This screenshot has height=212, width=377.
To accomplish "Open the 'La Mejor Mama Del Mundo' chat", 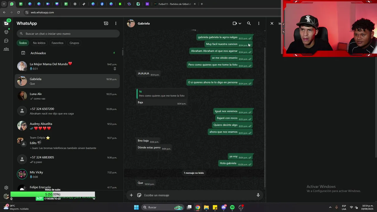I will click(x=67, y=66).
